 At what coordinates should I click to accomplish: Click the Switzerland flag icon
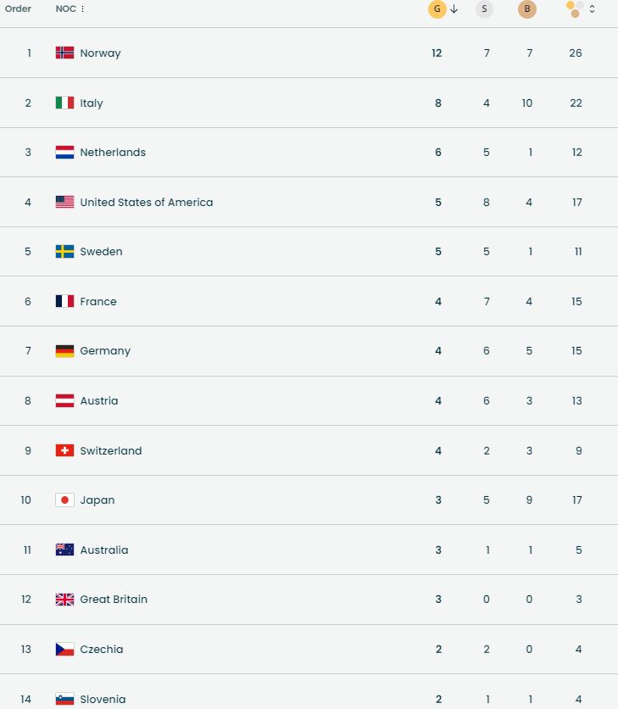click(x=64, y=450)
